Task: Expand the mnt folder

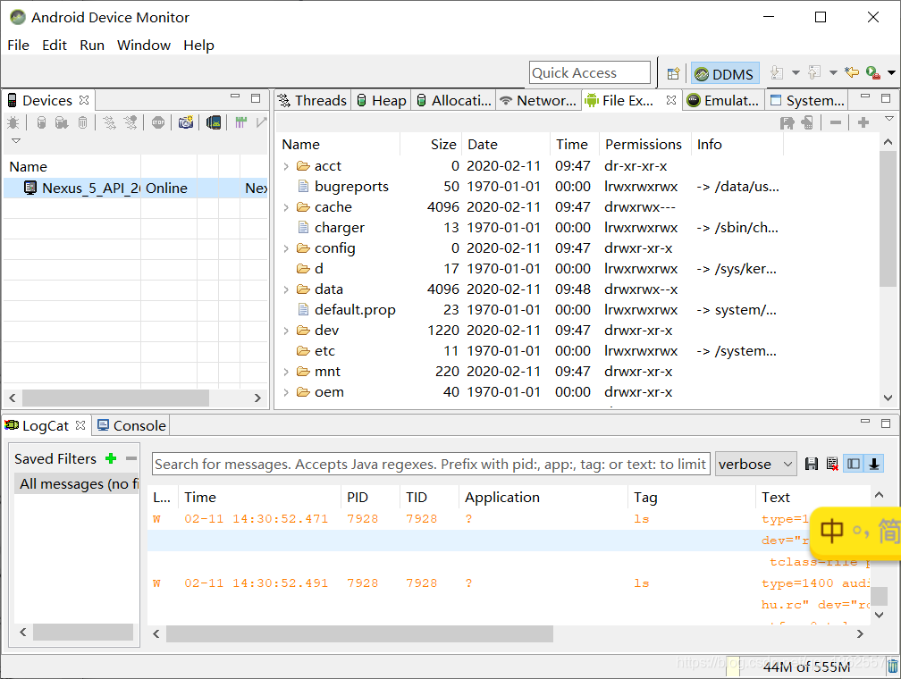Action: tap(286, 372)
